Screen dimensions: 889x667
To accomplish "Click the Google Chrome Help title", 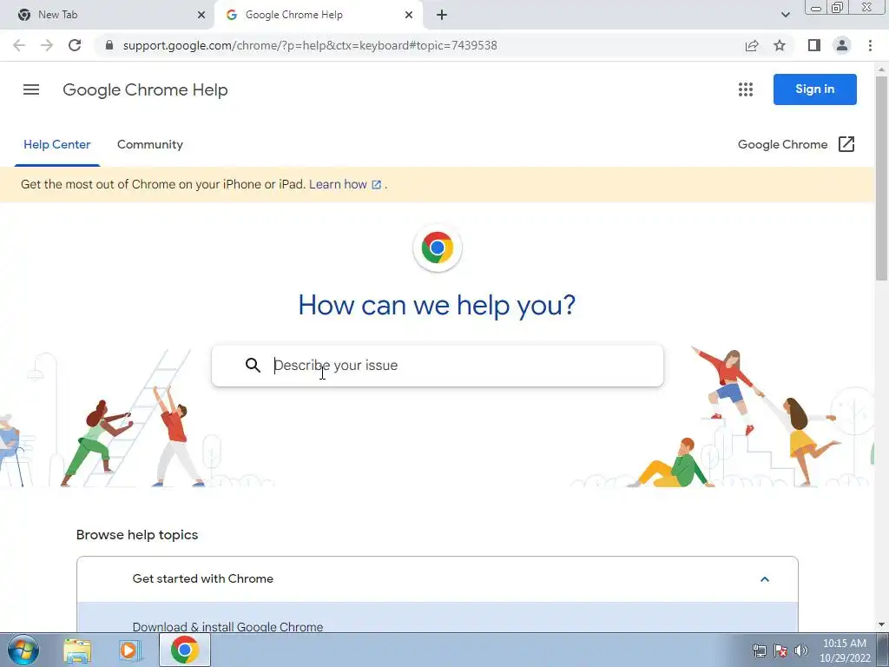I will (145, 89).
